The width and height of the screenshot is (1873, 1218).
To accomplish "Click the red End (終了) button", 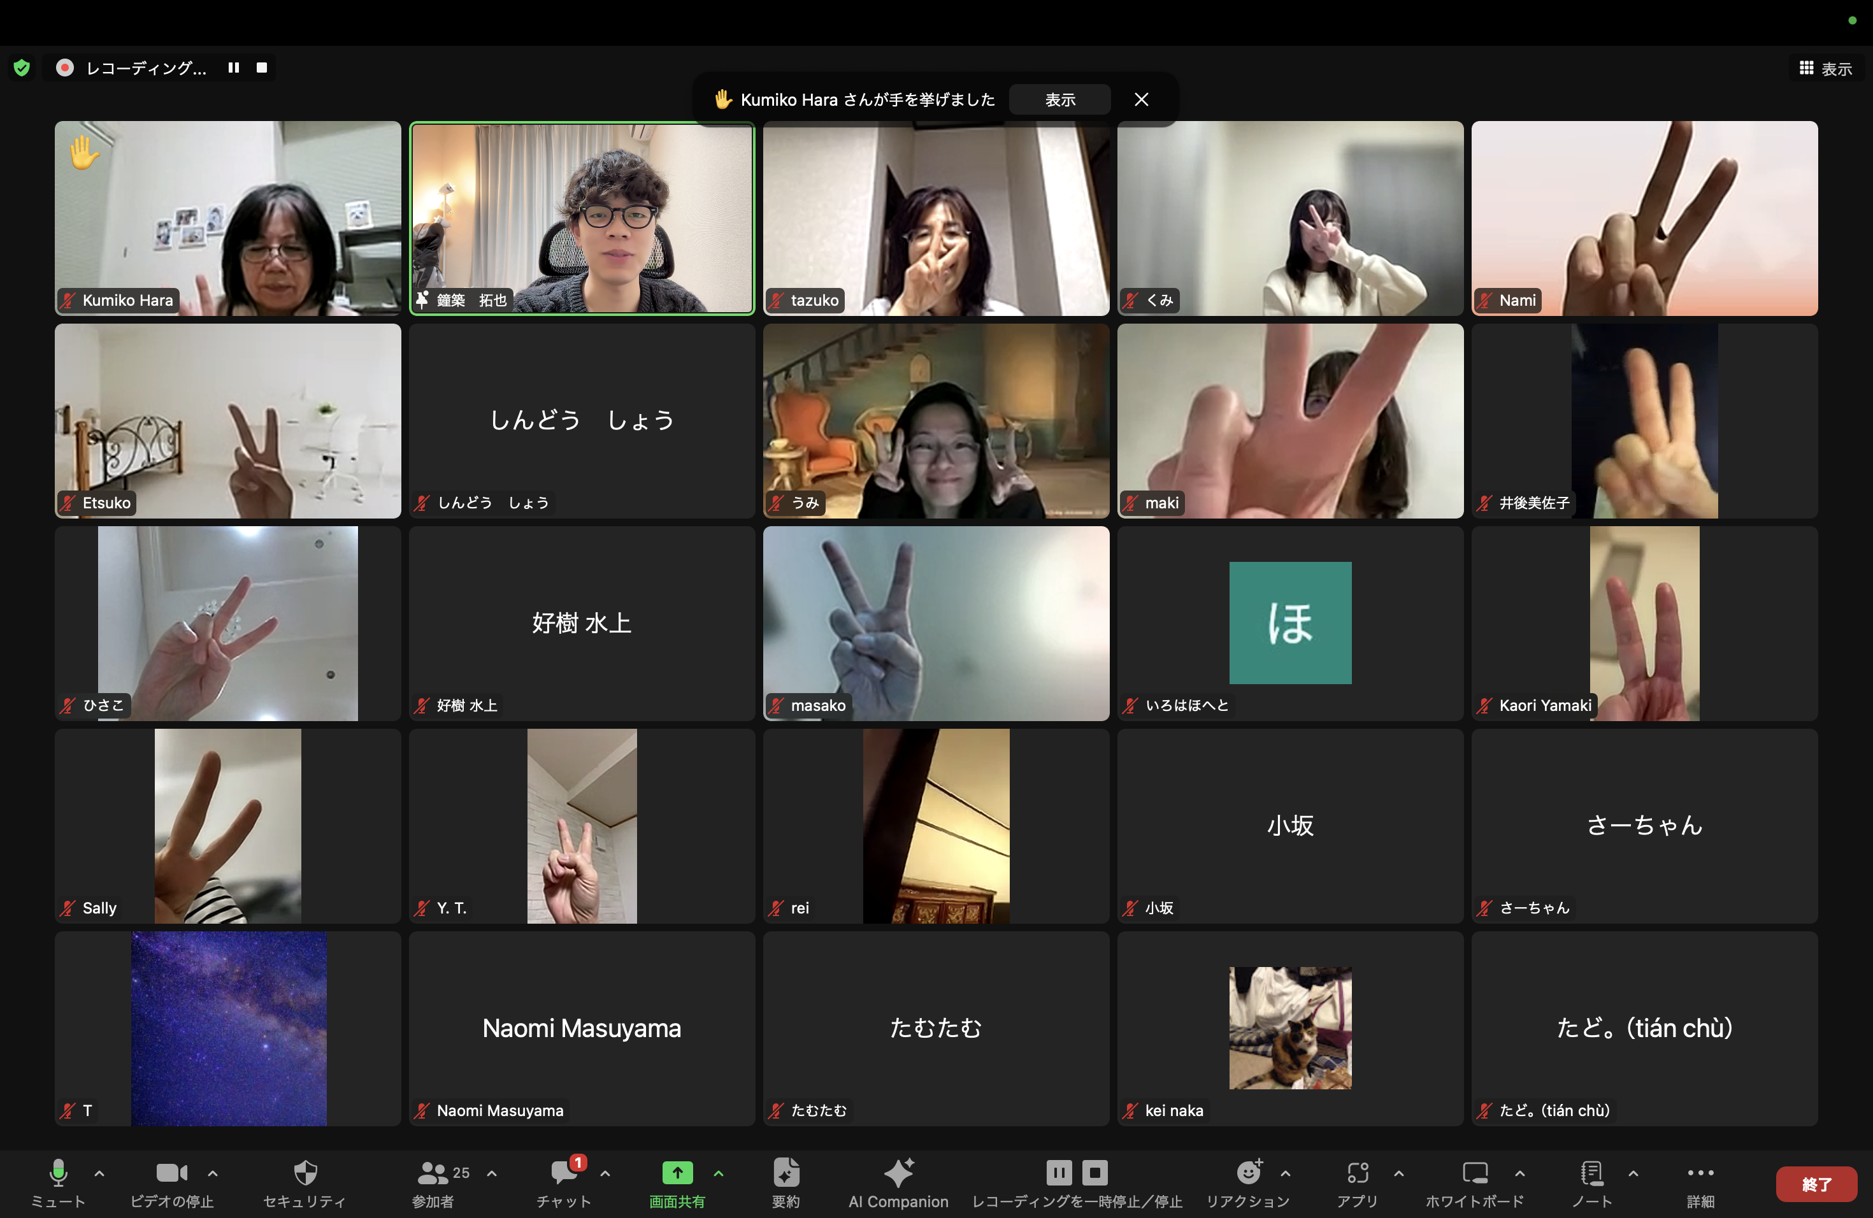I will pyautogui.click(x=1816, y=1184).
